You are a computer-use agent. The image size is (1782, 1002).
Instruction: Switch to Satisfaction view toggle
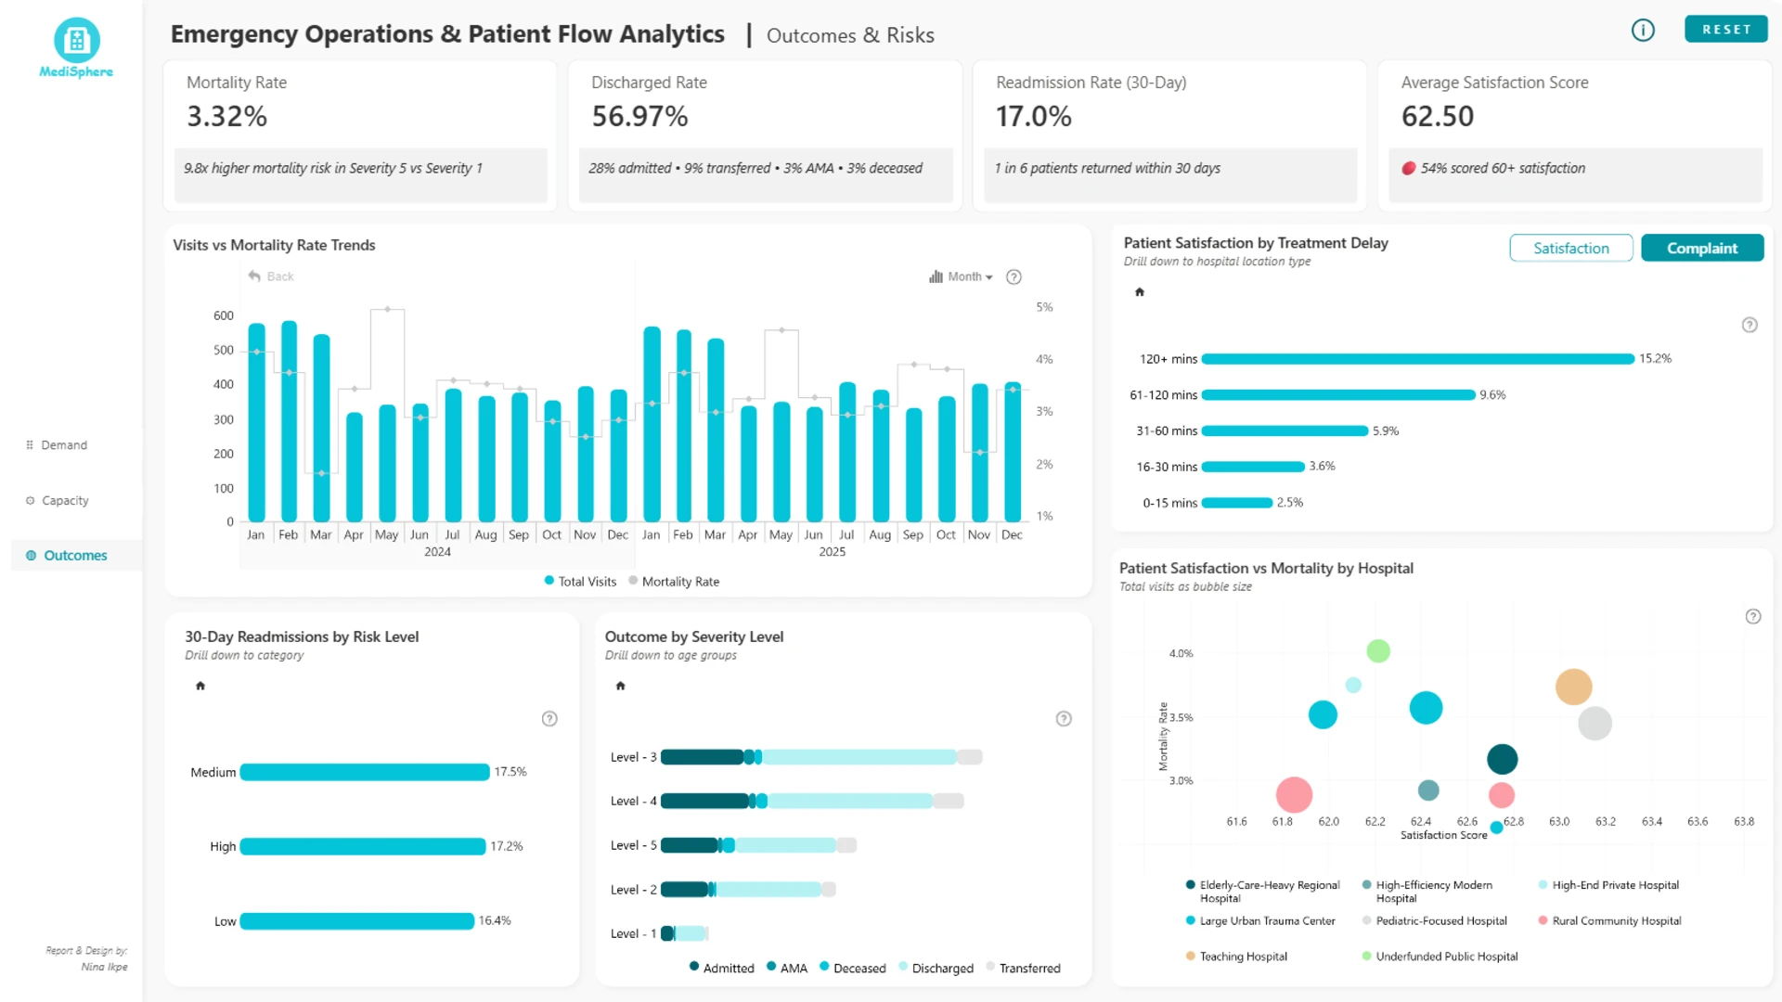click(x=1571, y=248)
